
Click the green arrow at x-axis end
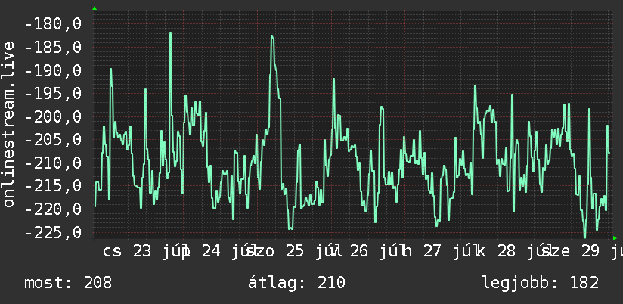click(x=615, y=238)
